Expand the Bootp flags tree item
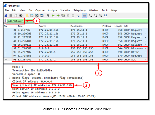This screenshot has width=155, height=115. pyautogui.click(x=10, y=78)
